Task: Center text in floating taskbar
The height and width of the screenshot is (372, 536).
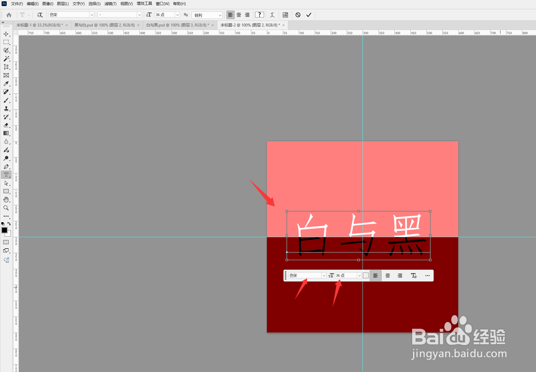Action: [388, 275]
